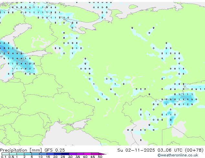This screenshot has width=205, height=158.
Task: Click the 'Precipitation [mm]' title text
Action: pyautogui.click(x=21, y=150)
